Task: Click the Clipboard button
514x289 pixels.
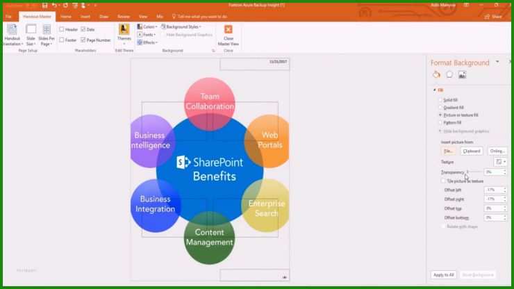Action: (x=472, y=151)
